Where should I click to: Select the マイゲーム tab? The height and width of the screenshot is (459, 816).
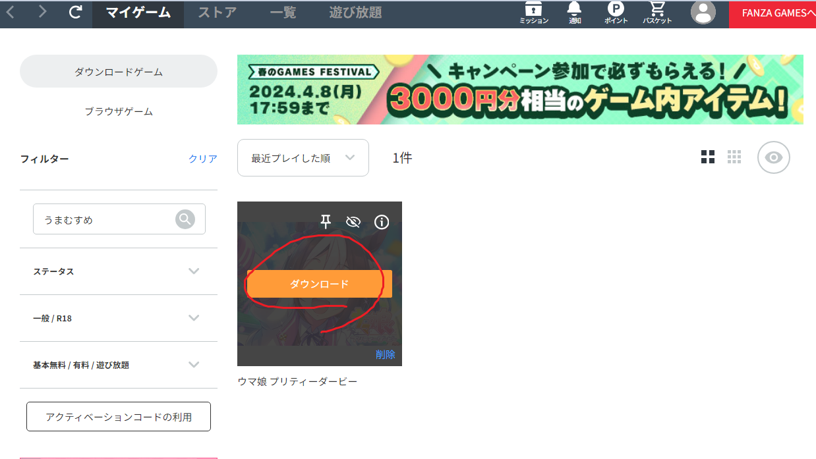(x=138, y=13)
